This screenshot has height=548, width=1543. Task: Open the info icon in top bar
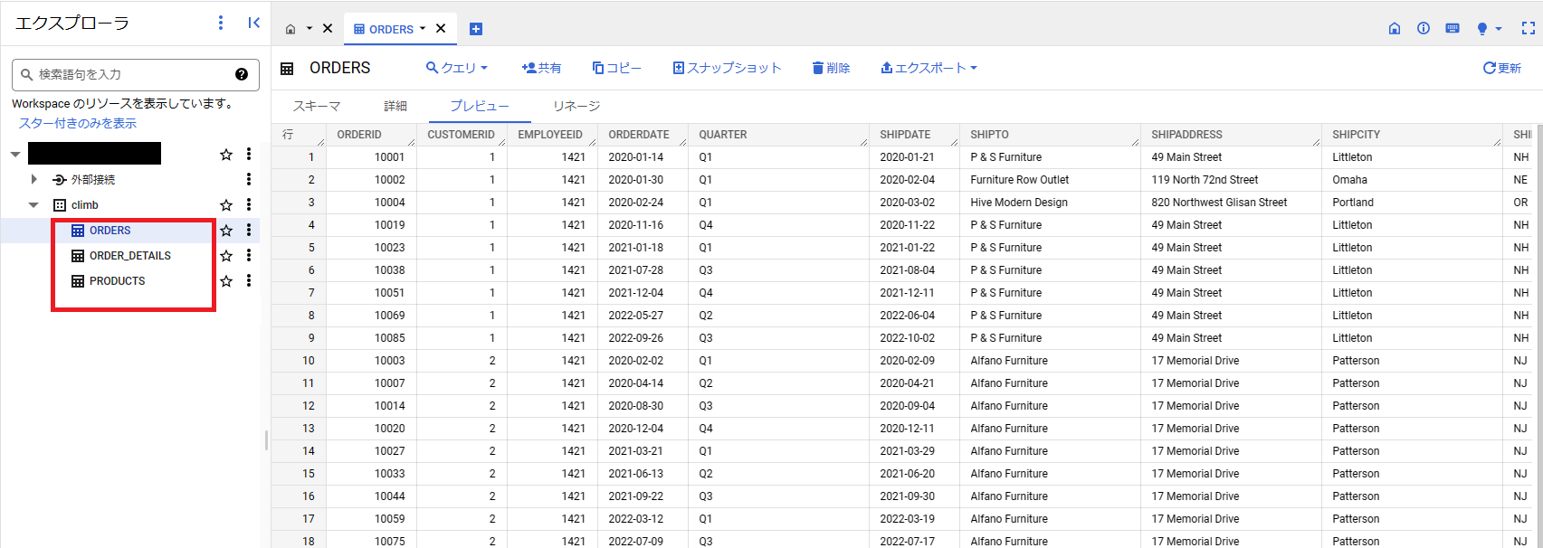coord(1424,29)
